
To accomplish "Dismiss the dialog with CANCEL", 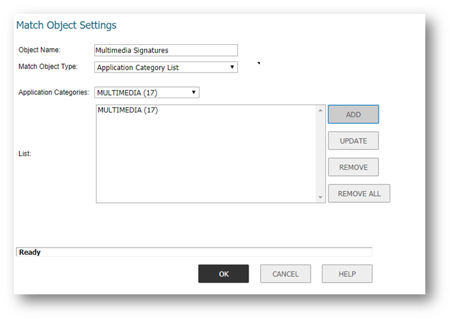I will point(286,274).
